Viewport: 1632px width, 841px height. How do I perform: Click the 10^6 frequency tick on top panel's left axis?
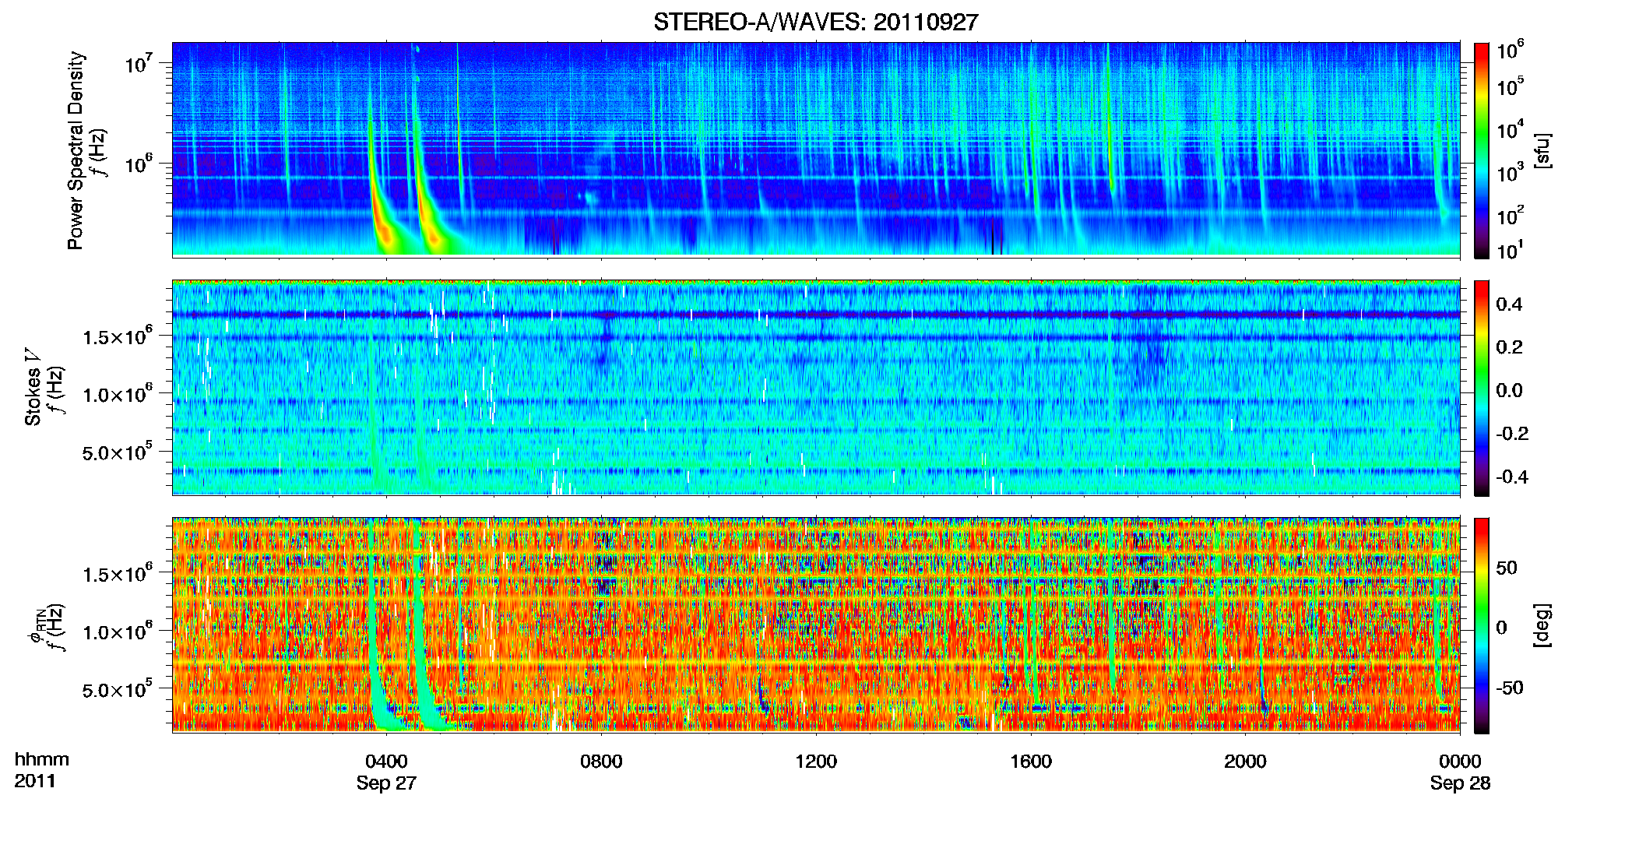click(x=139, y=164)
